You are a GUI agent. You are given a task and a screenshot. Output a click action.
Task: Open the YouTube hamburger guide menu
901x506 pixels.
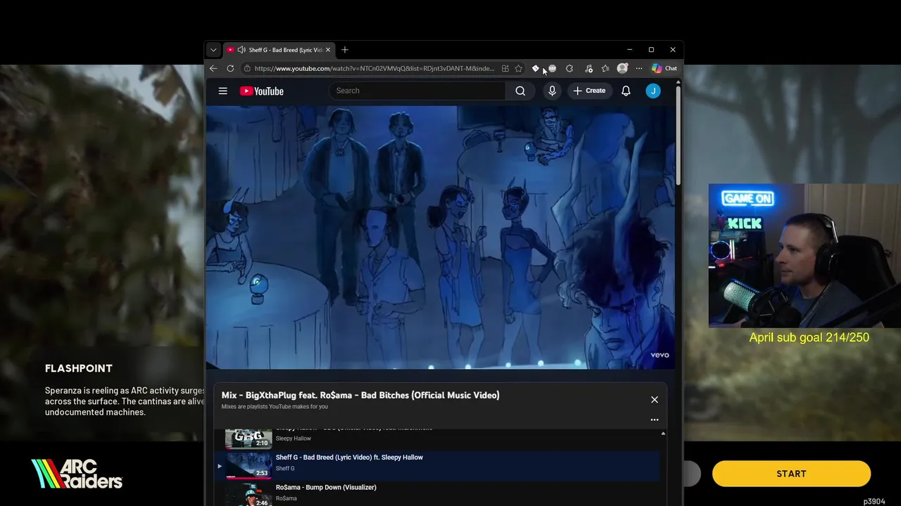[x=222, y=91]
